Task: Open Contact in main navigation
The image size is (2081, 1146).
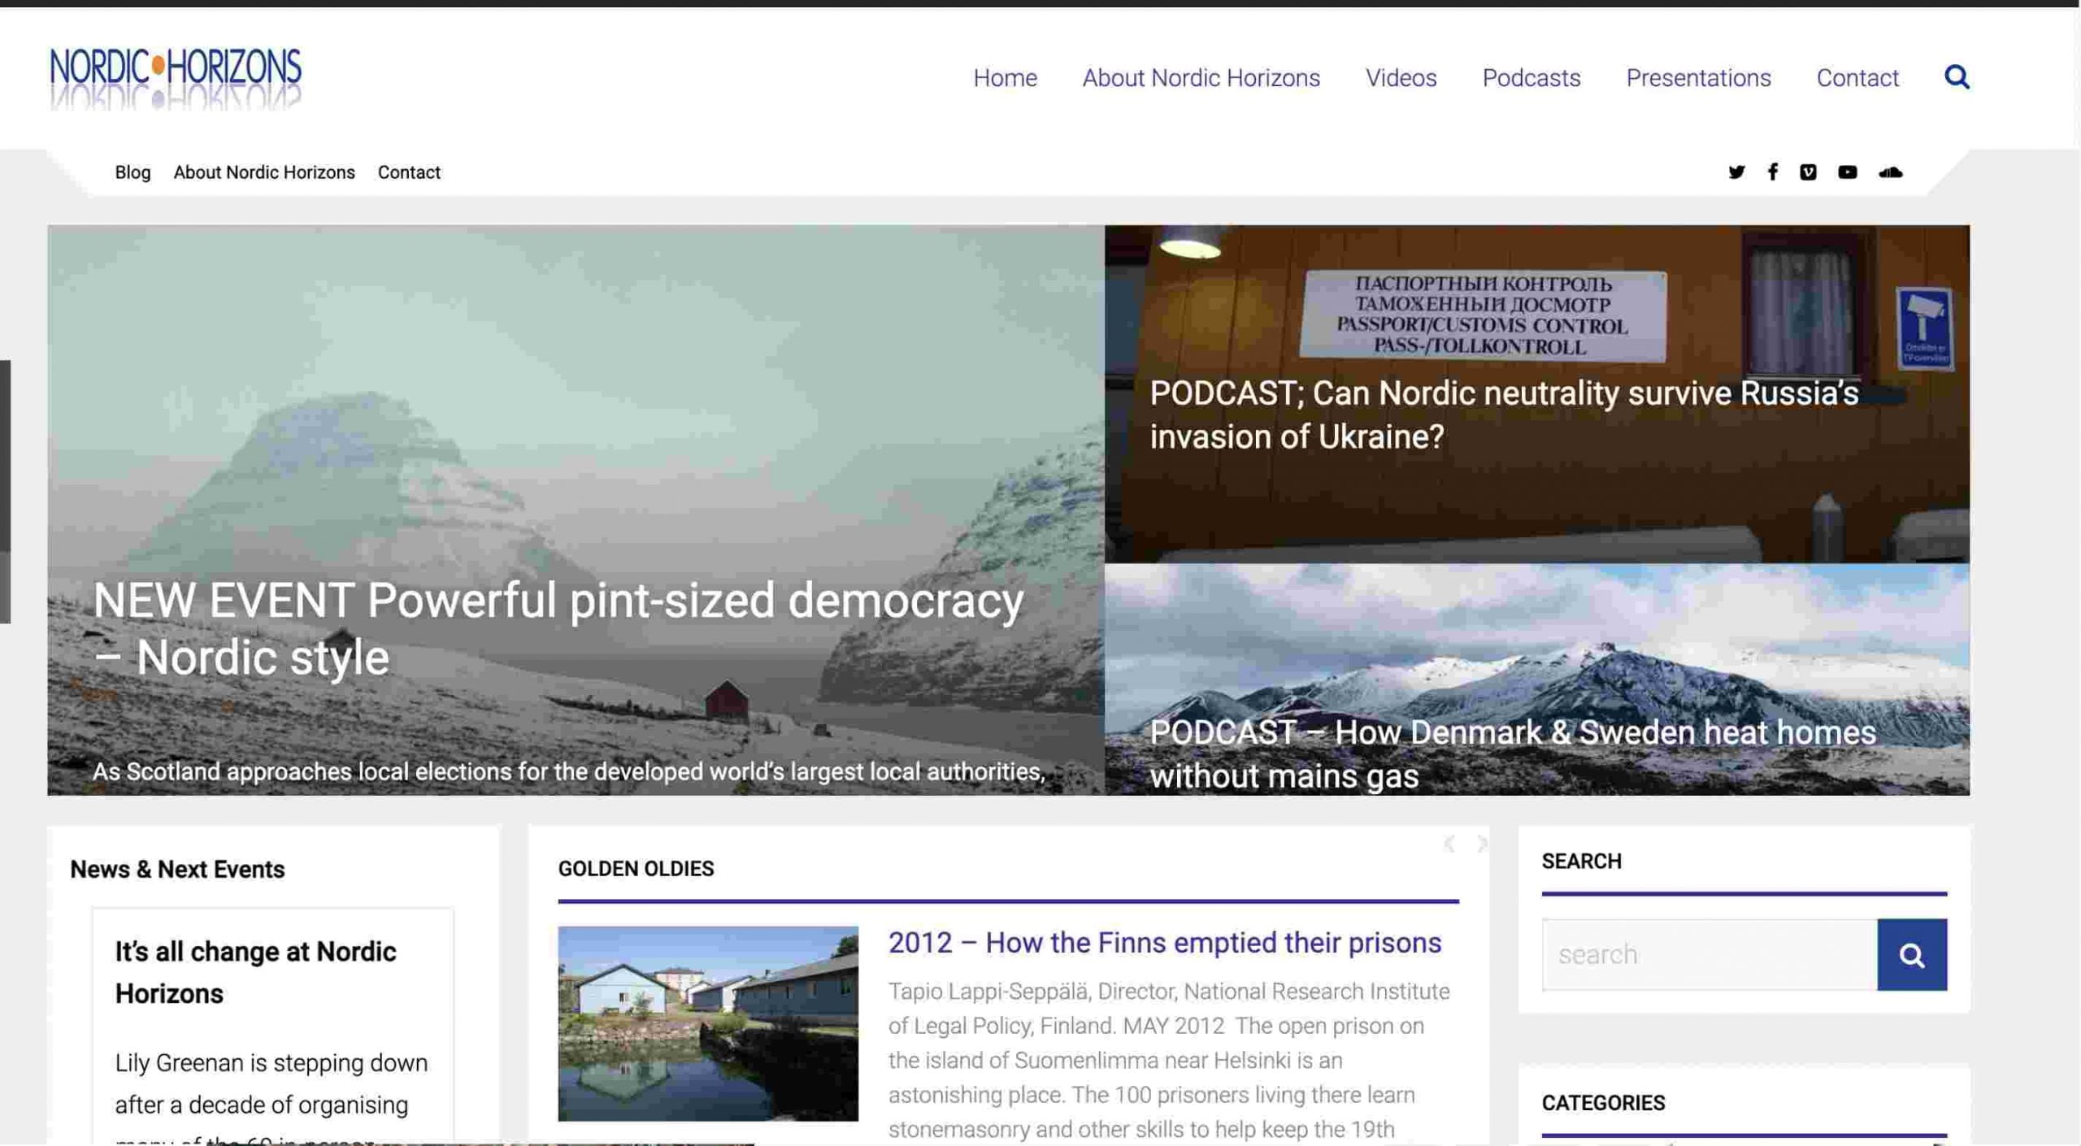Action: pyautogui.click(x=1857, y=78)
